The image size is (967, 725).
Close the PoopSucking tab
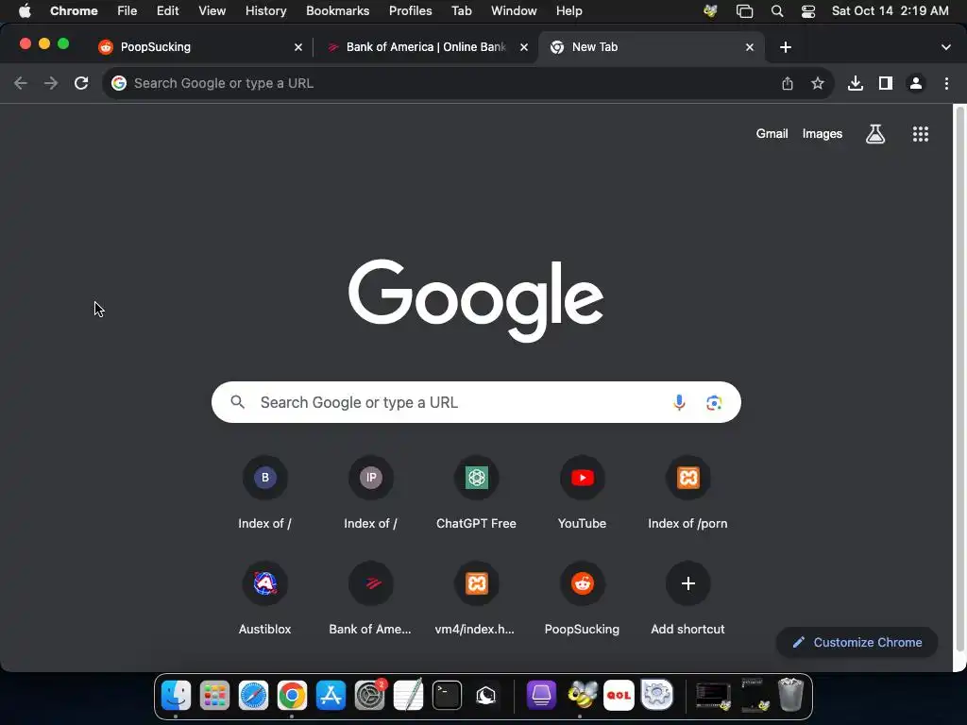[298, 47]
